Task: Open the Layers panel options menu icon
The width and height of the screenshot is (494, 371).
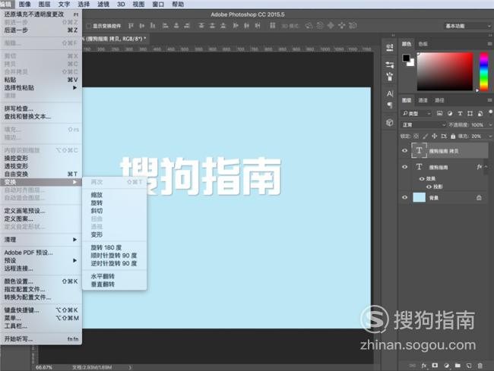Action: point(489,100)
